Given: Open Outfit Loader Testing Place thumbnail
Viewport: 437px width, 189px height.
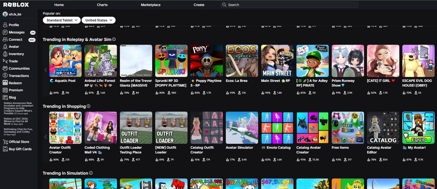Looking at the screenshot, I should pyautogui.click(x=136, y=128).
